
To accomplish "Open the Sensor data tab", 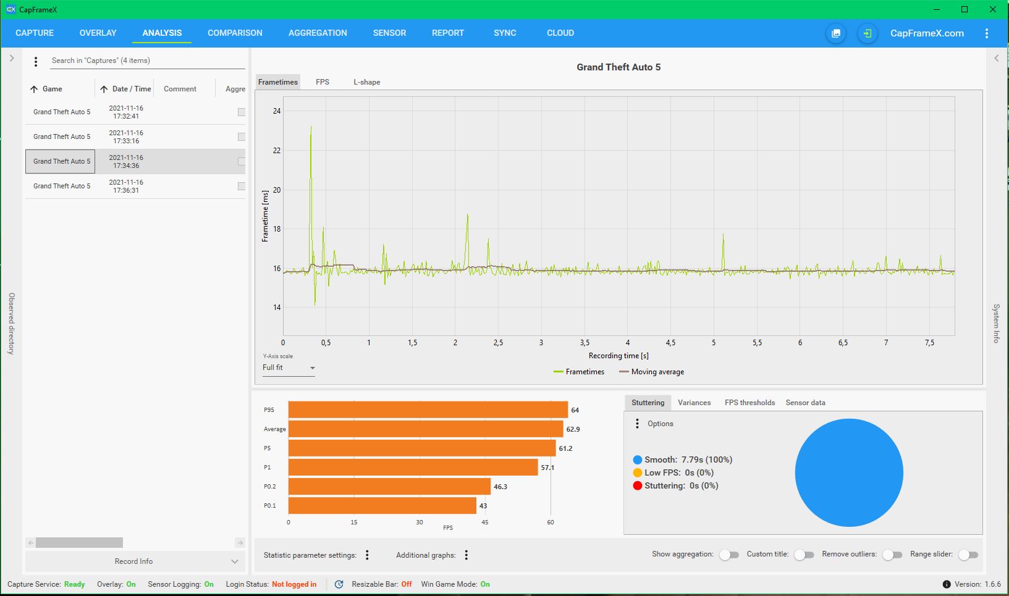I will click(x=805, y=403).
